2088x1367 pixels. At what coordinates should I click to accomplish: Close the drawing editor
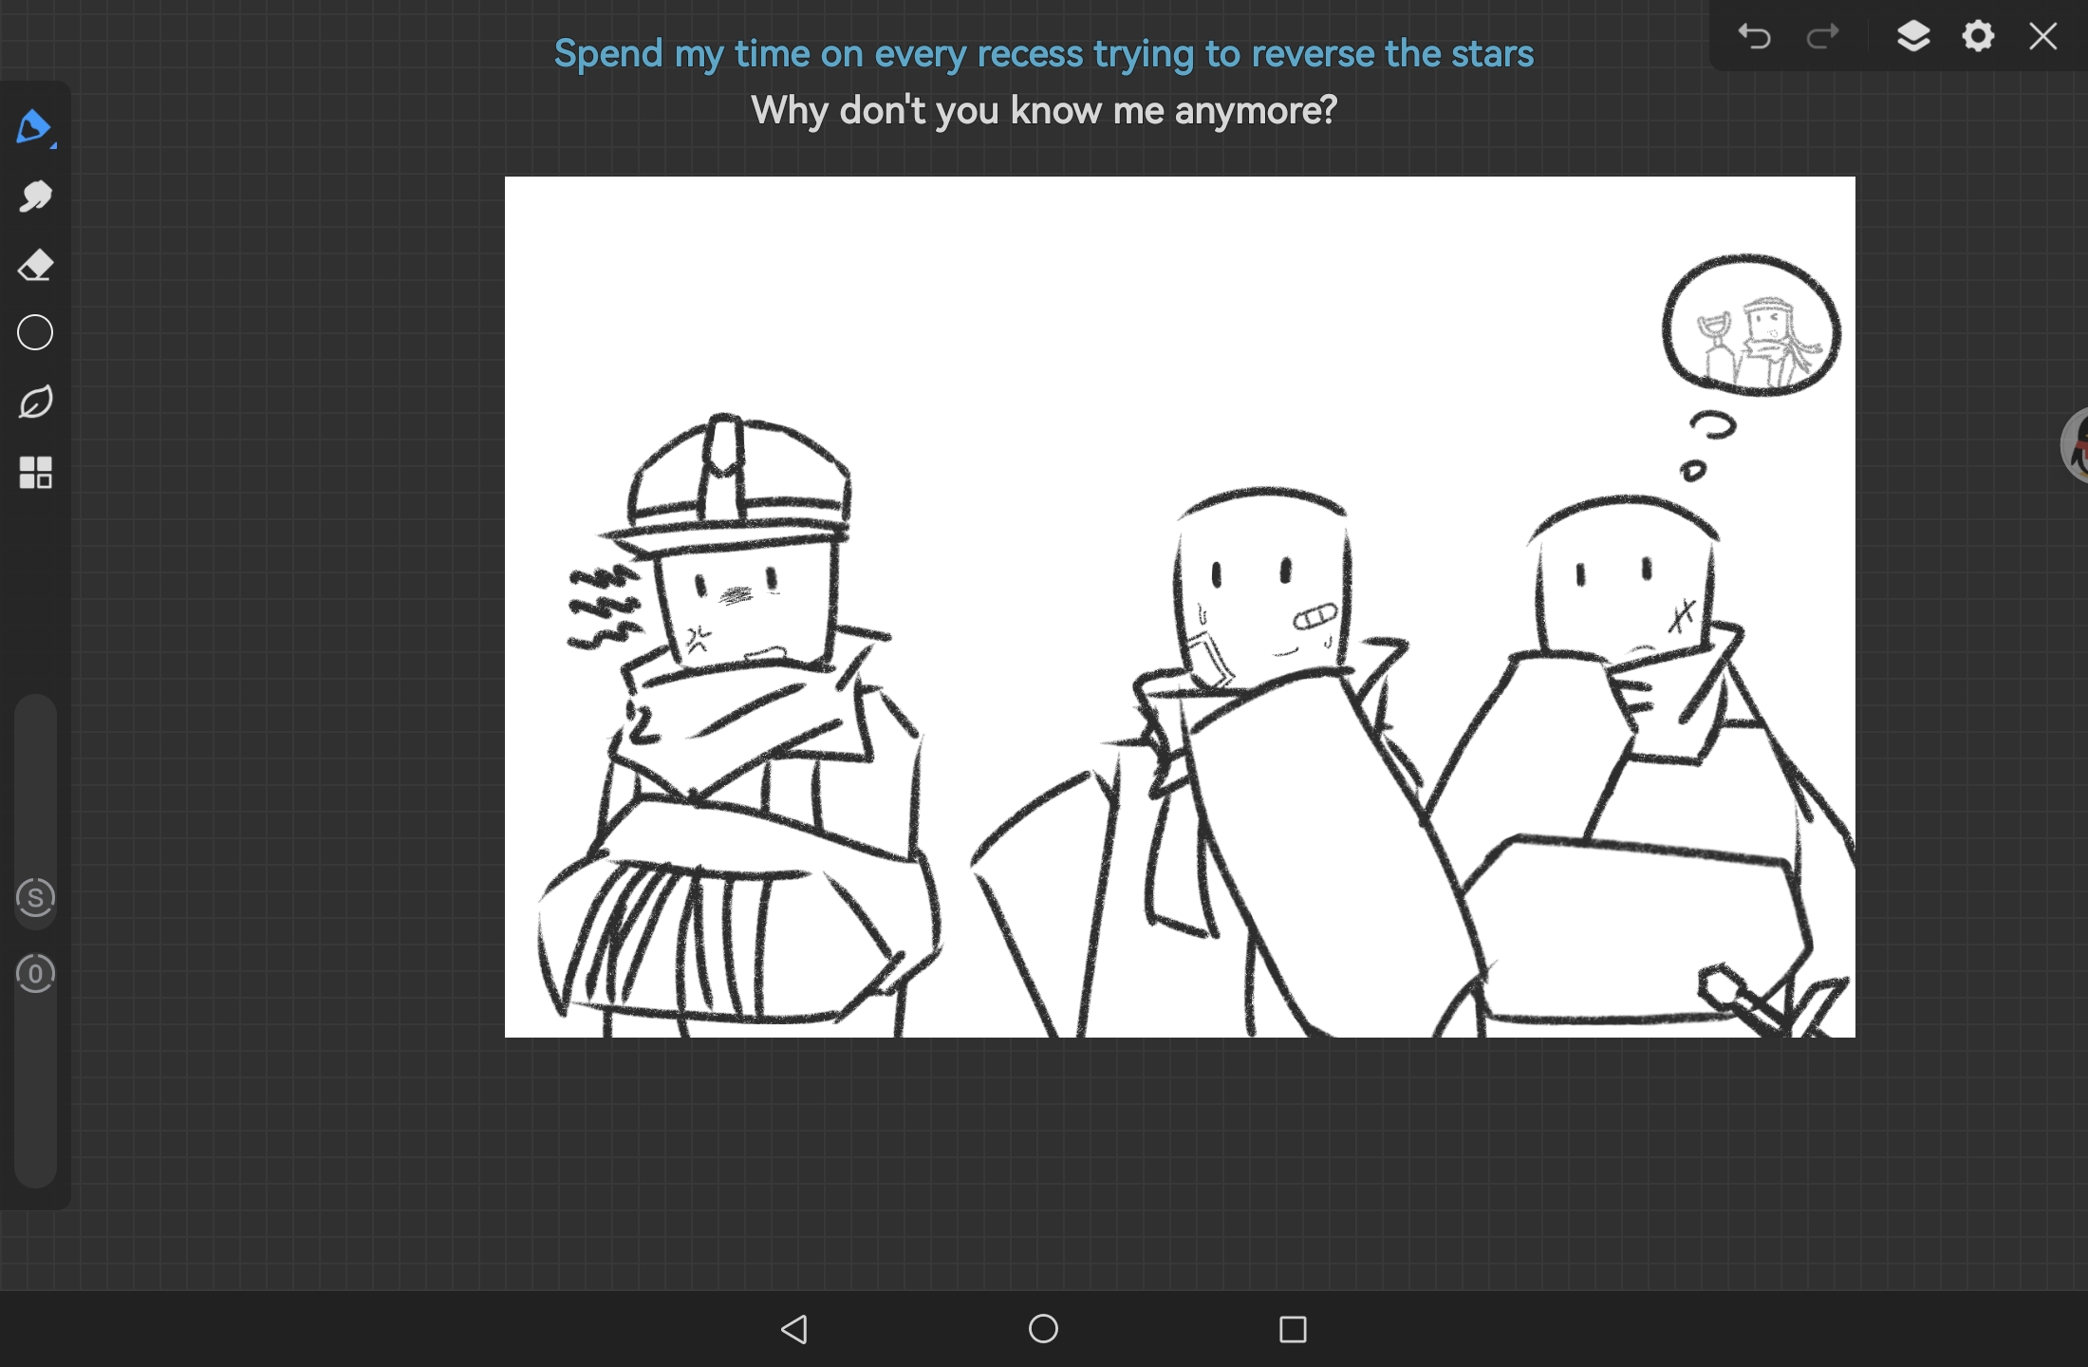click(2042, 37)
